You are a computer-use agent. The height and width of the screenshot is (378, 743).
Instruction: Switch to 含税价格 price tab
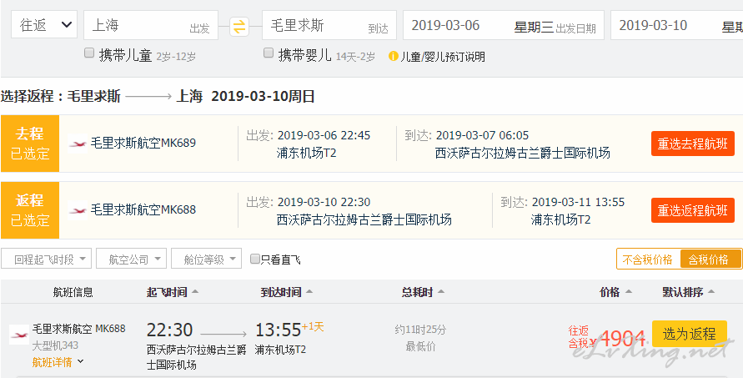pyautogui.click(x=710, y=260)
